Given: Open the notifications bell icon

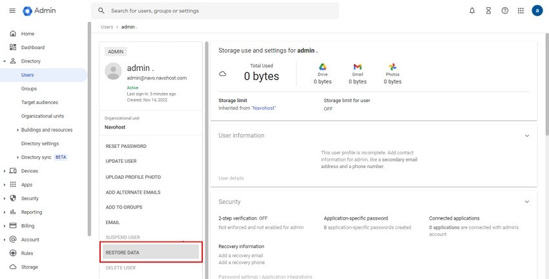Looking at the screenshot, I should coord(472,11).
